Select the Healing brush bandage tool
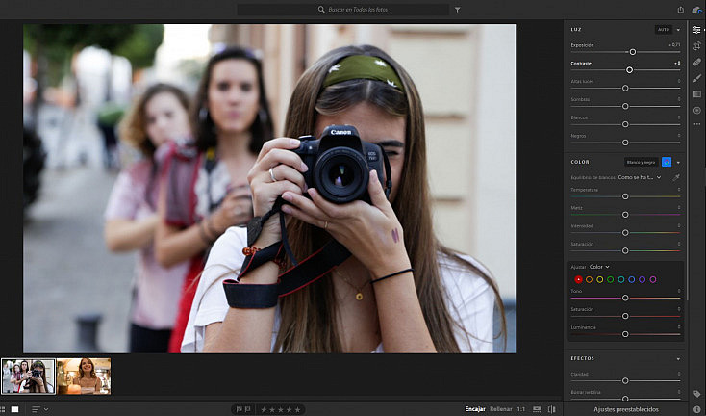706x416 pixels. [x=697, y=63]
